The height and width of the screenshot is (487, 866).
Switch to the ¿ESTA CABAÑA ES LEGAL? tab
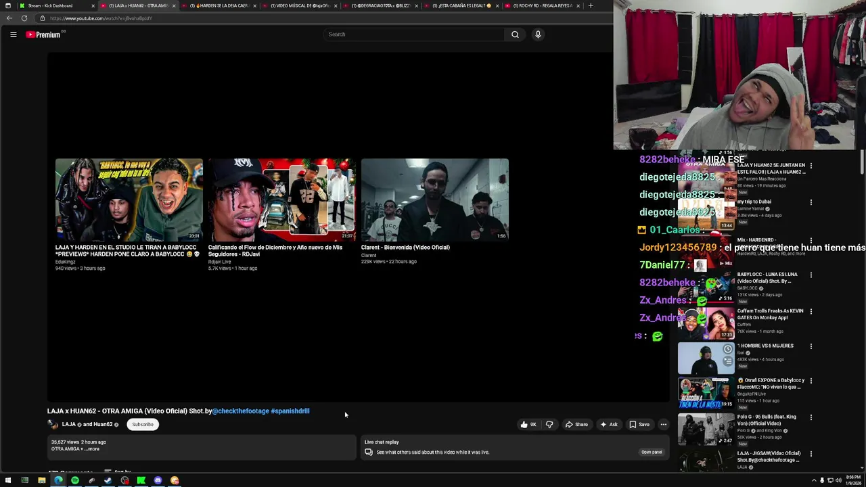pos(462,5)
